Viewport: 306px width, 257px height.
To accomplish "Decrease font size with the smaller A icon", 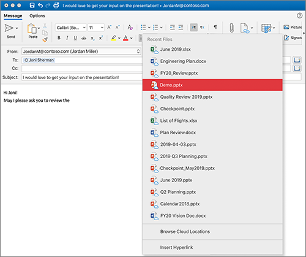I will coord(118,27).
